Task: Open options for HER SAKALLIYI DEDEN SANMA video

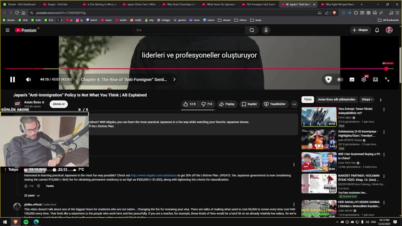Action: (384, 202)
